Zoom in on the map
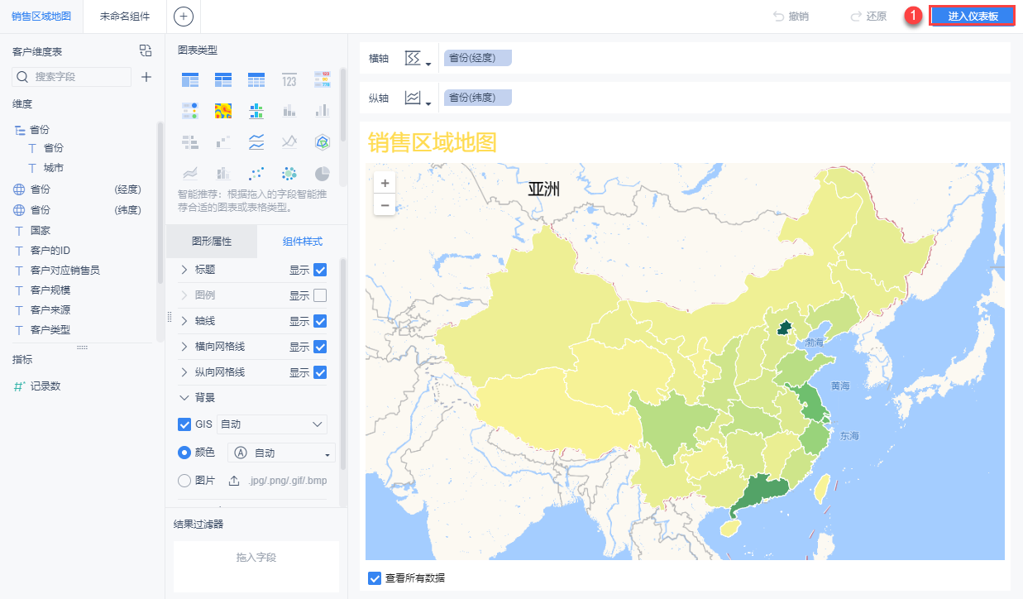 [x=385, y=183]
